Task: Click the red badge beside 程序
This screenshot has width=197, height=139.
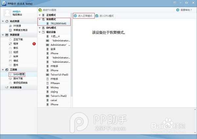Action: (x=34, y=44)
